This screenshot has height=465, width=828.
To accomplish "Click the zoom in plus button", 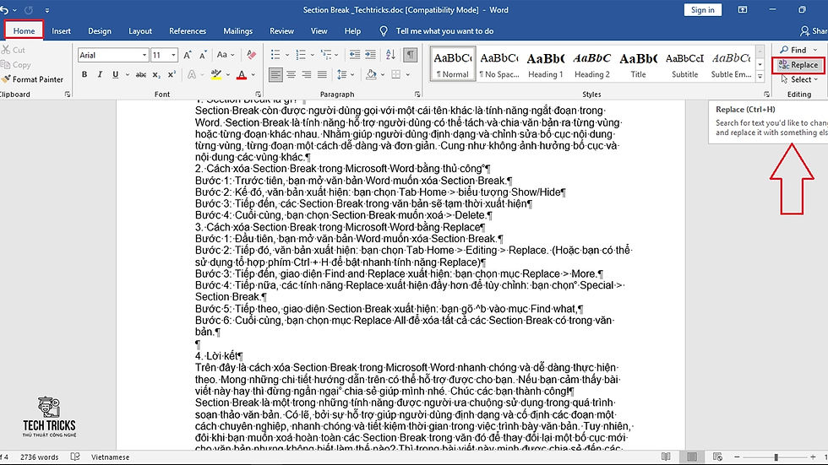I will point(813,457).
